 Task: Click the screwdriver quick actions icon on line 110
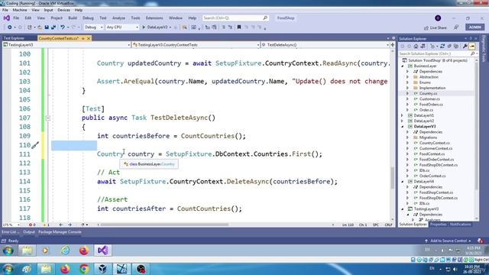click(x=35, y=145)
